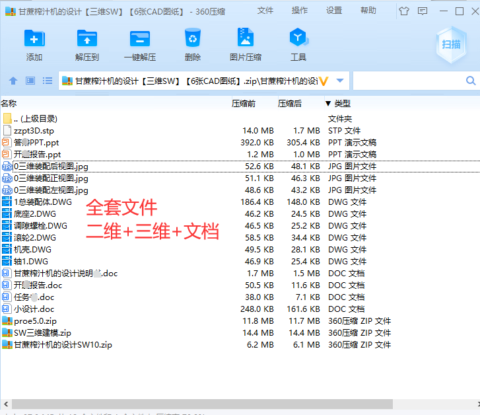
Task: Click the STP 文件 type cell
Action: [345, 131]
